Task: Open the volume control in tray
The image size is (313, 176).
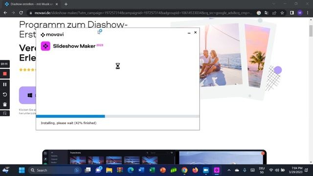Action: point(277,170)
